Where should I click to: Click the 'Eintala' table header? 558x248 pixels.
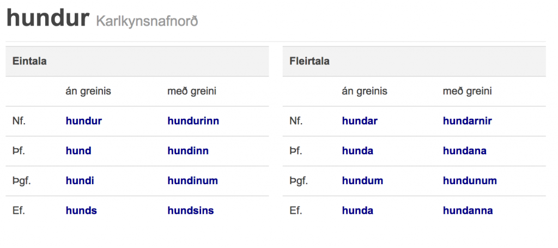point(29,61)
